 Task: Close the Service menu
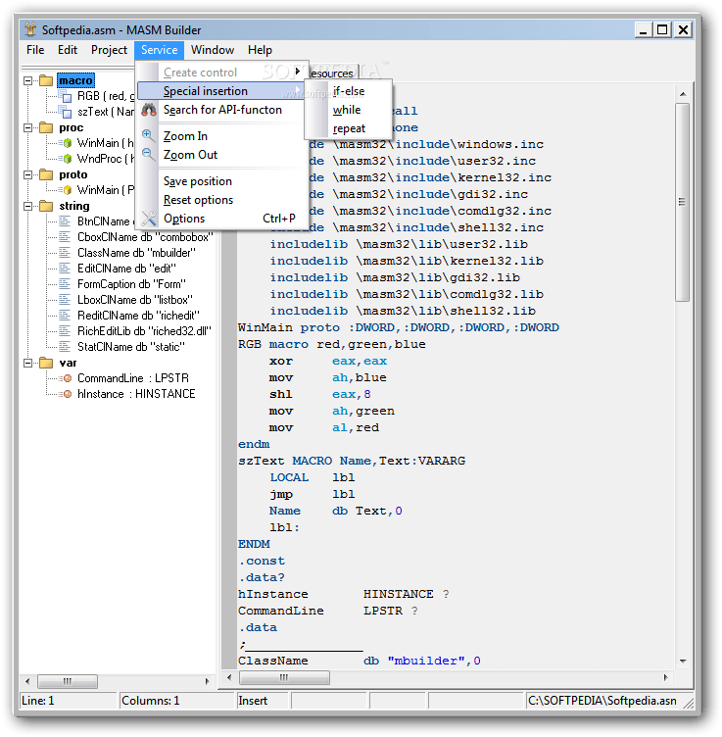160,50
